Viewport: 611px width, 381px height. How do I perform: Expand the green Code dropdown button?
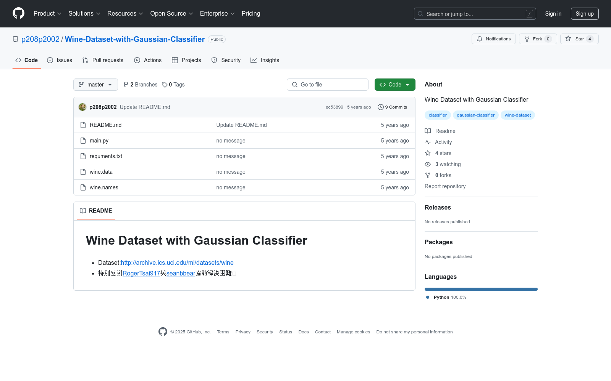pyautogui.click(x=395, y=85)
